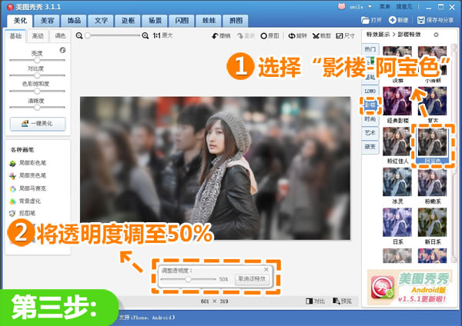Screen dimensions: 462x326
Task: Switch to the 美化 tab
Action: (x=20, y=21)
